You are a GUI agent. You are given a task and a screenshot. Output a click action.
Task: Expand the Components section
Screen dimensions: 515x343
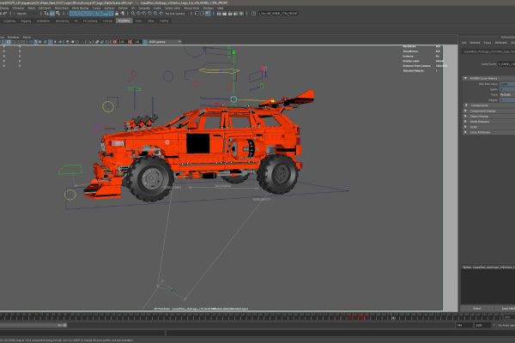(465, 105)
